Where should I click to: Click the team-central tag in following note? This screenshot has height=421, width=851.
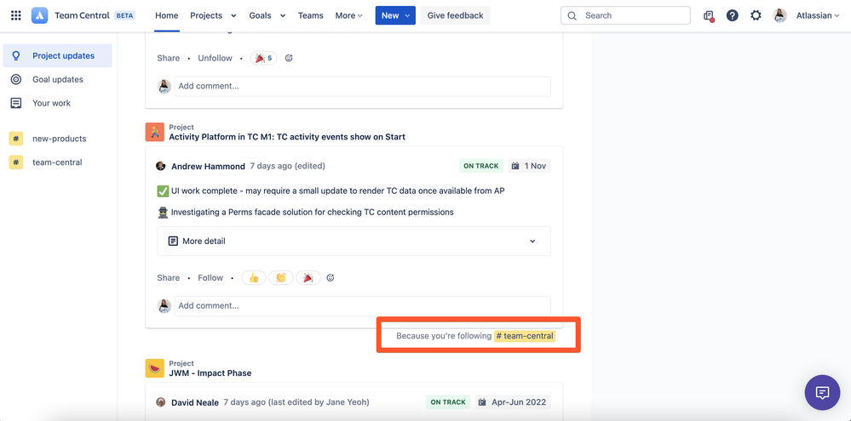(x=524, y=336)
